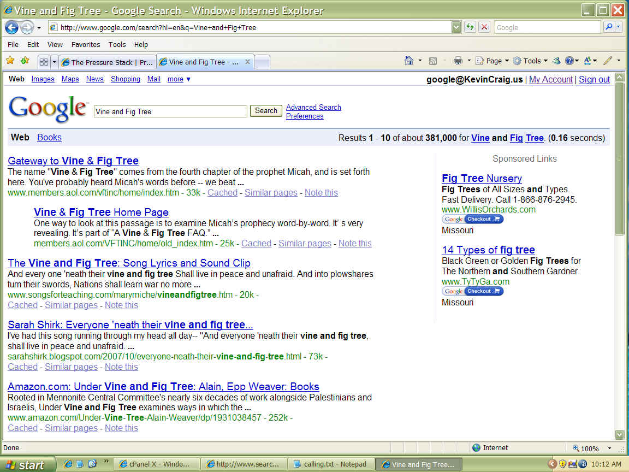Open search provider options dropdown arrow

[618, 27]
